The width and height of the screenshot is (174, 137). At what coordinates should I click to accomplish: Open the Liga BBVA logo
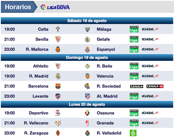[55, 7]
